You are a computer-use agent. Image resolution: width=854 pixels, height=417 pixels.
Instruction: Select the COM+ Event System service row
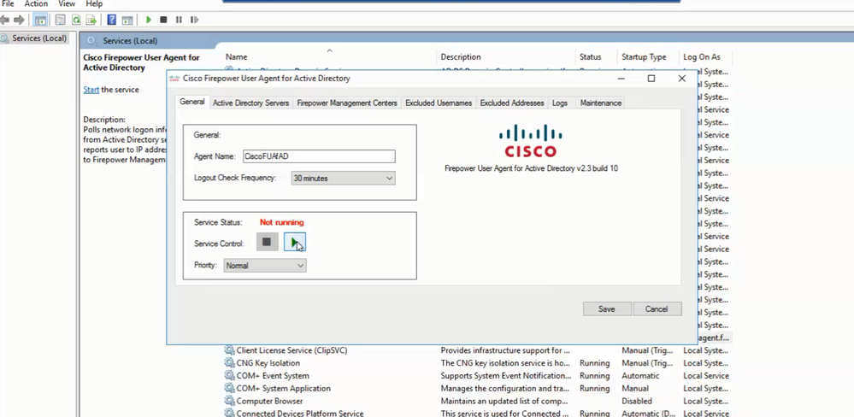476,376
